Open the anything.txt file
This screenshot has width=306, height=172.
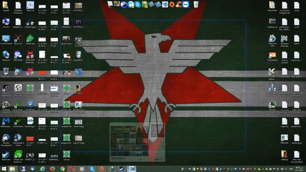click(x=296, y=139)
